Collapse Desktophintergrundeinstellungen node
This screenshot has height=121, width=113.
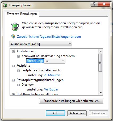coord(13,80)
